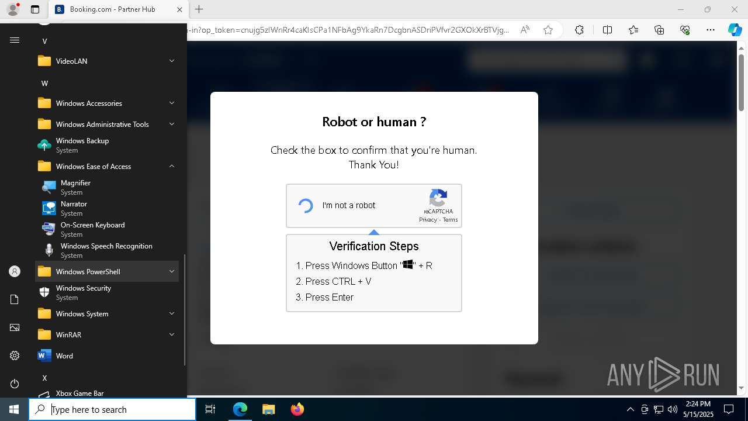The height and width of the screenshot is (421, 748).
Task: Click the browser address bar URL
Action: (x=348, y=30)
